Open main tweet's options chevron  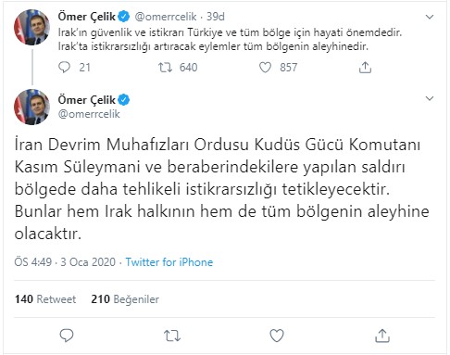[x=430, y=98]
